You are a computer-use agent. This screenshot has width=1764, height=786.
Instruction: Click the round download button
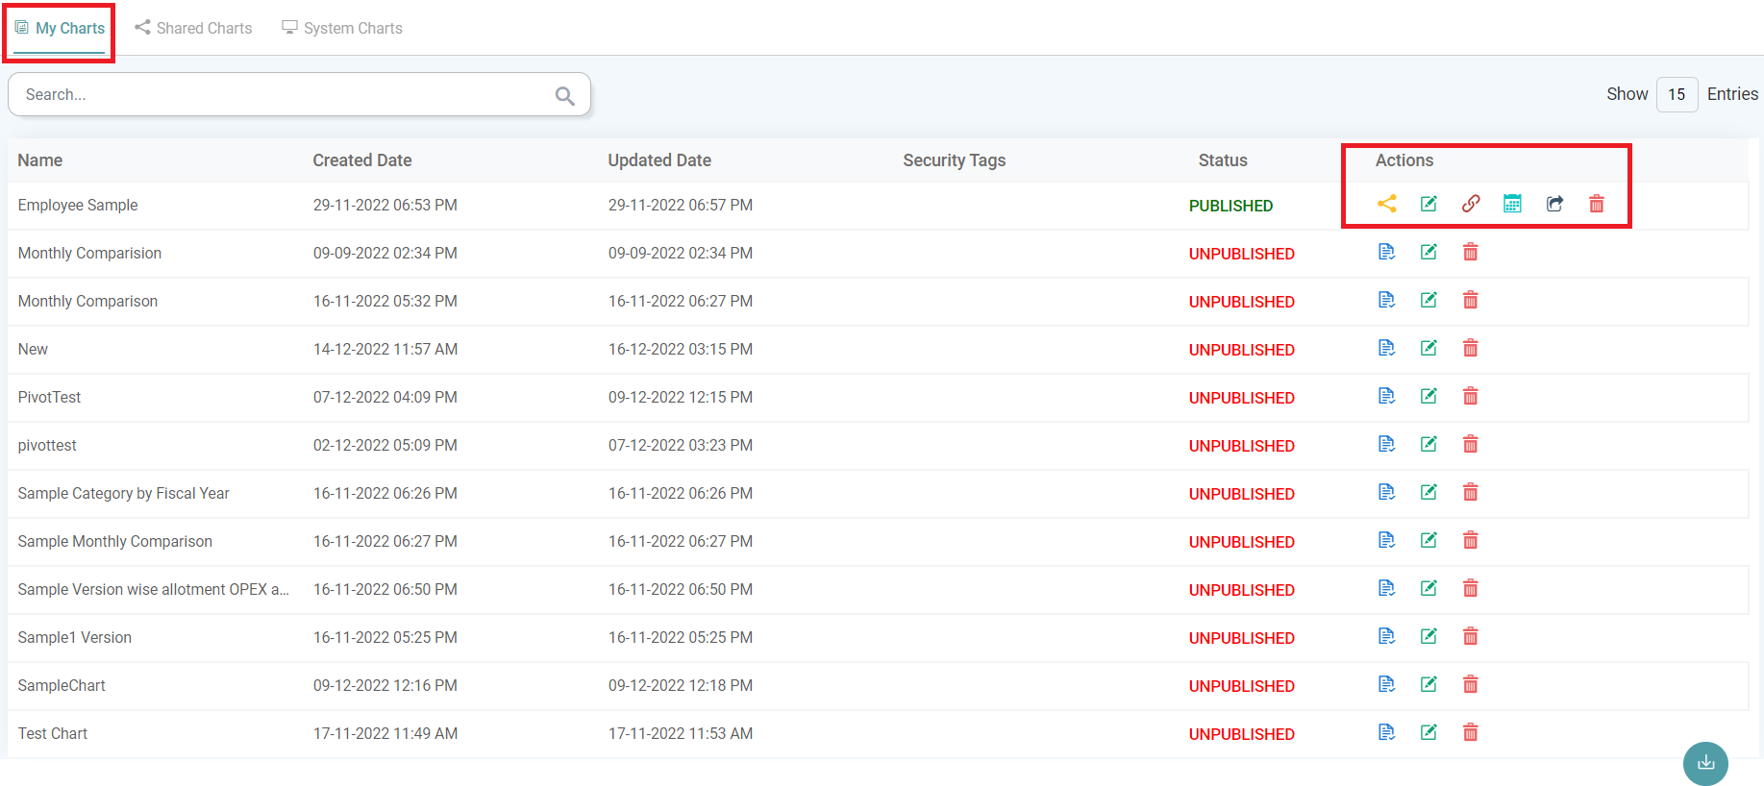(1704, 763)
